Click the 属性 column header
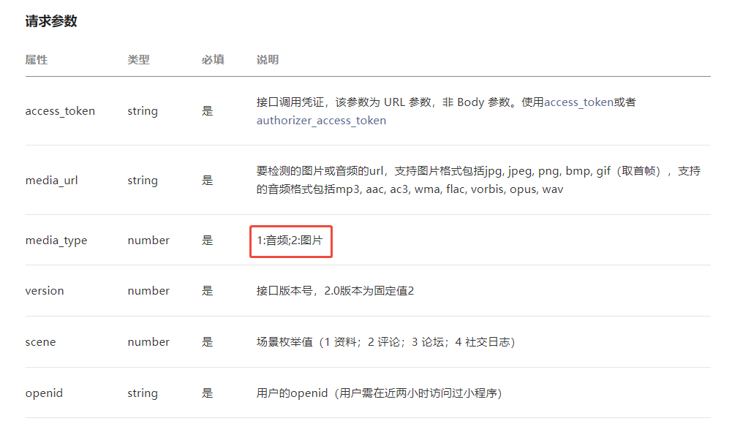Screen dimensions: 732x424 (x=37, y=60)
